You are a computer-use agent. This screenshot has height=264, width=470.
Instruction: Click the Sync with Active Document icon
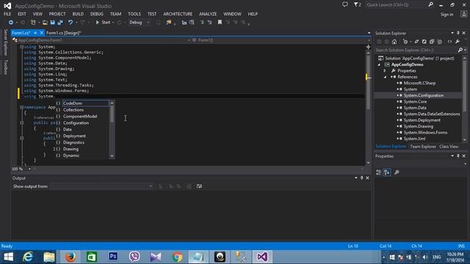coord(416,42)
